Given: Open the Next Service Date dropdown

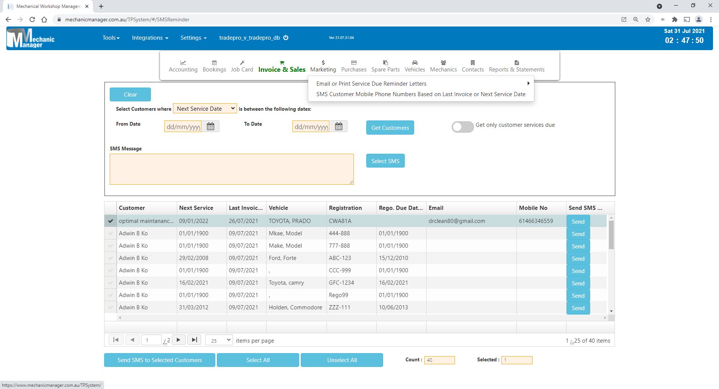Looking at the screenshot, I should 205,109.
